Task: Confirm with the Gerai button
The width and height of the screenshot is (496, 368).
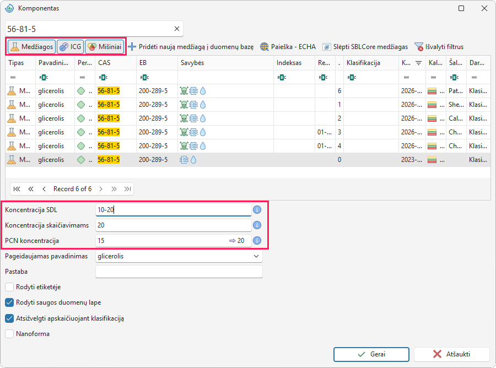Action: coord(371,354)
